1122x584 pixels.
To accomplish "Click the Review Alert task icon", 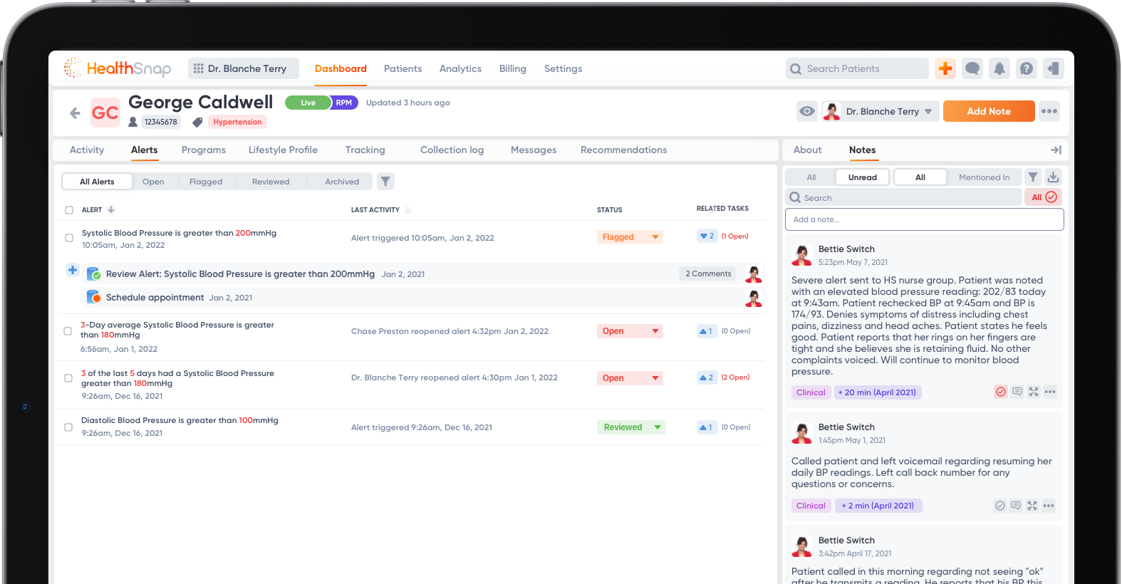I will pos(93,273).
